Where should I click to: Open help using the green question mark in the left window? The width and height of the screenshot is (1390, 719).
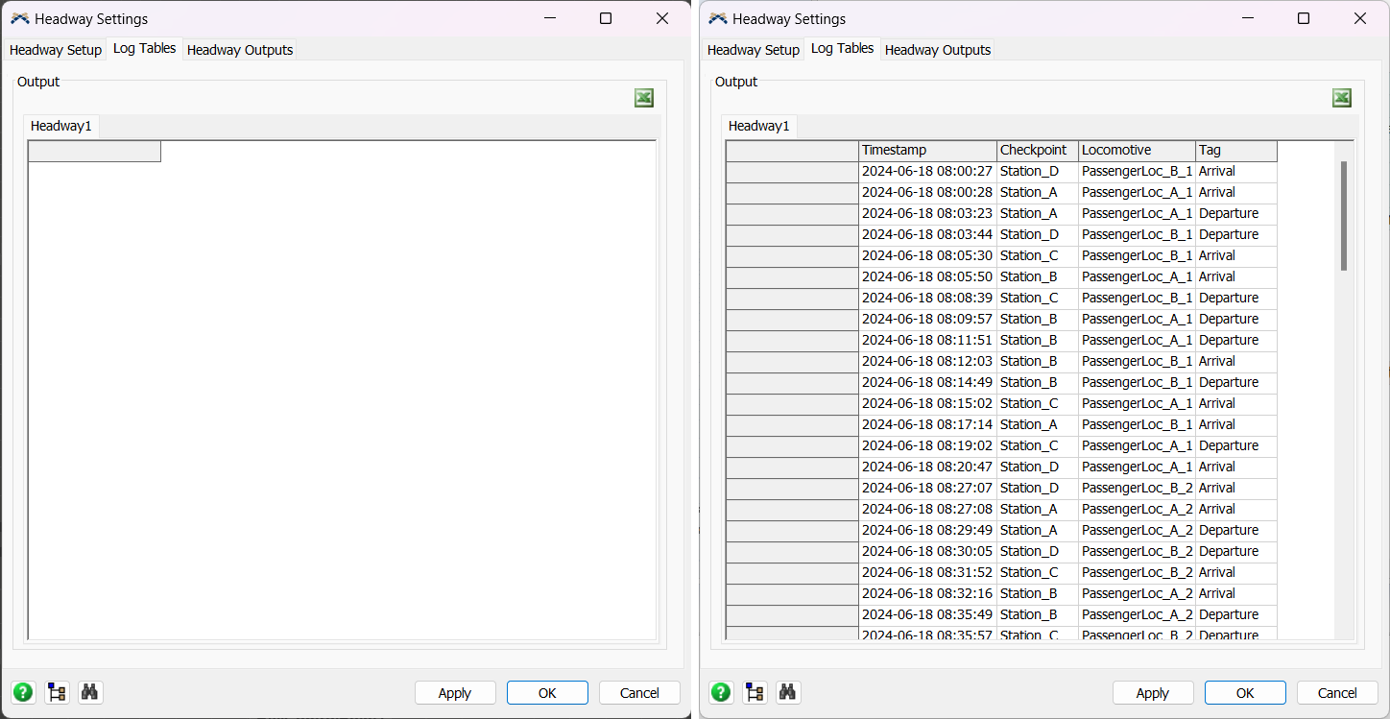click(x=23, y=692)
